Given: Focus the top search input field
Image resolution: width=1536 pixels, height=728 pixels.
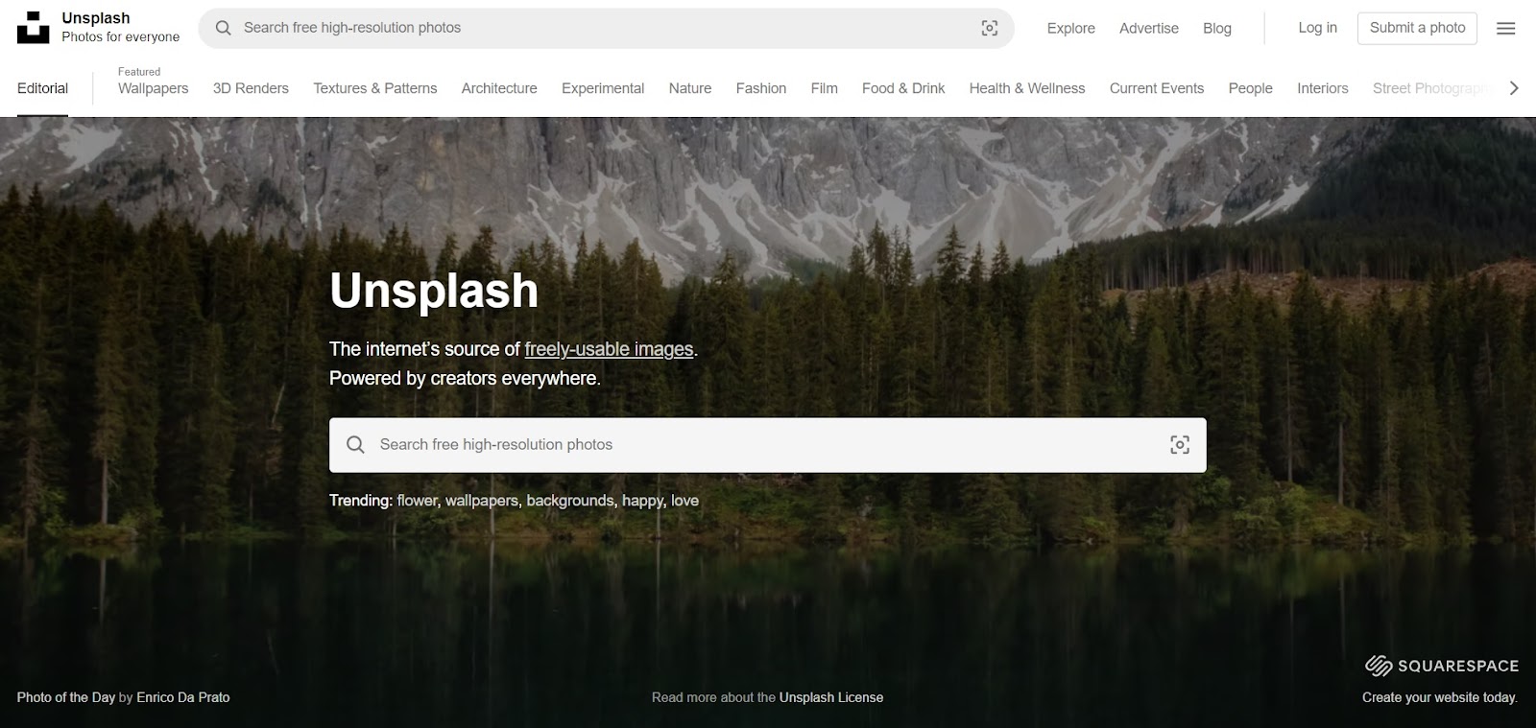Looking at the screenshot, I should [x=605, y=28].
